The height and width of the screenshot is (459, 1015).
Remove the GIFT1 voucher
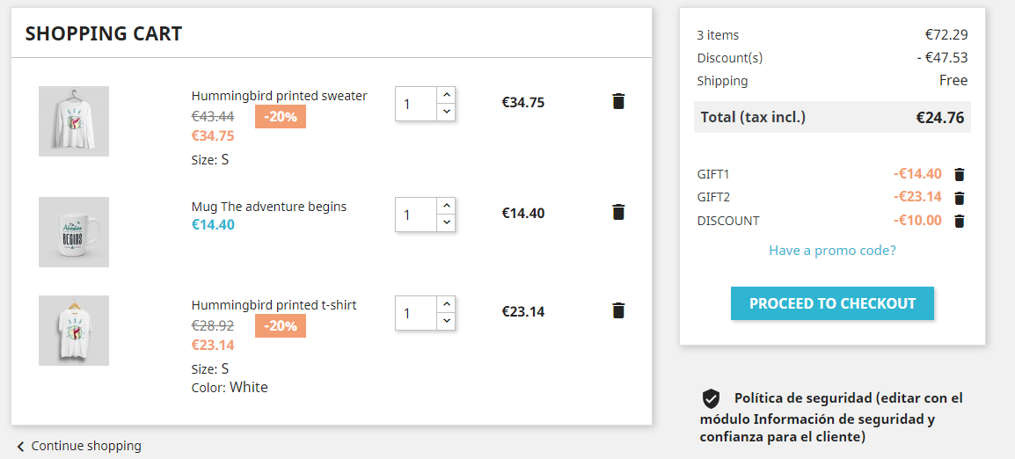[x=960, y=175]
